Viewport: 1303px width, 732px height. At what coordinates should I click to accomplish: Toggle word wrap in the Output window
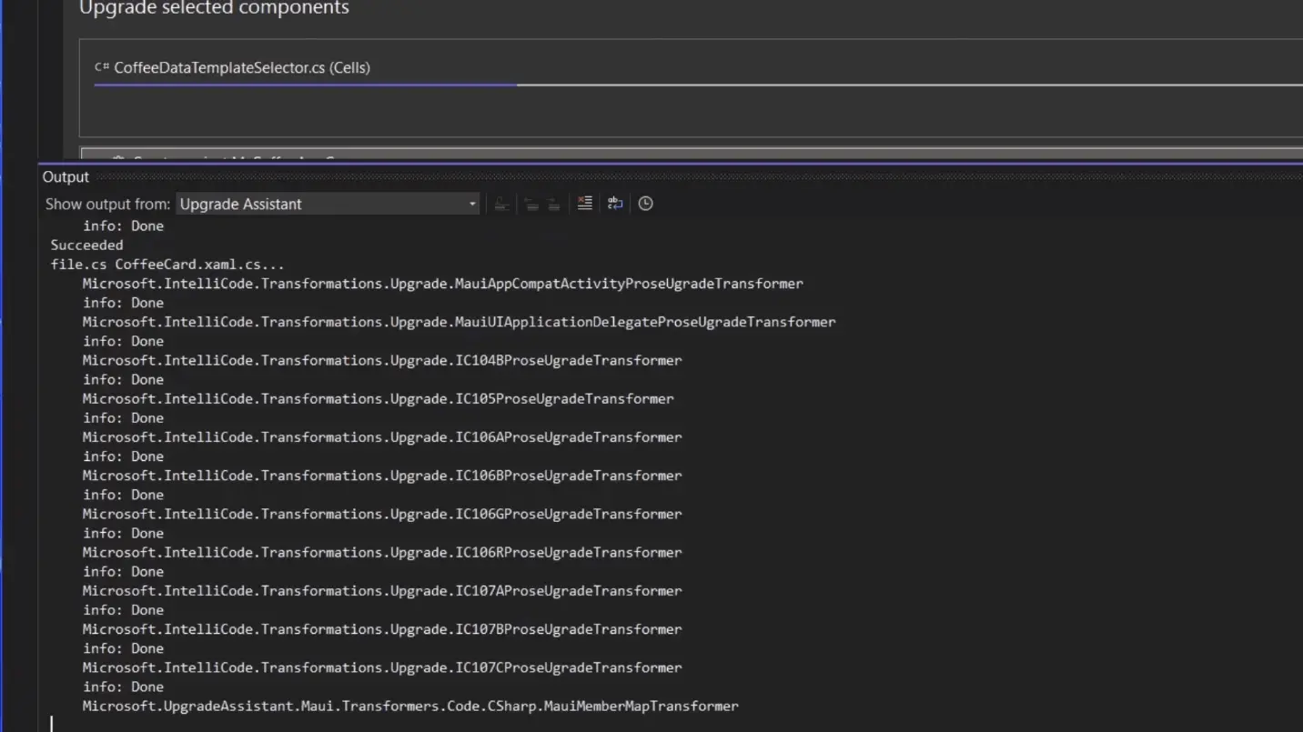pos(615,204)
